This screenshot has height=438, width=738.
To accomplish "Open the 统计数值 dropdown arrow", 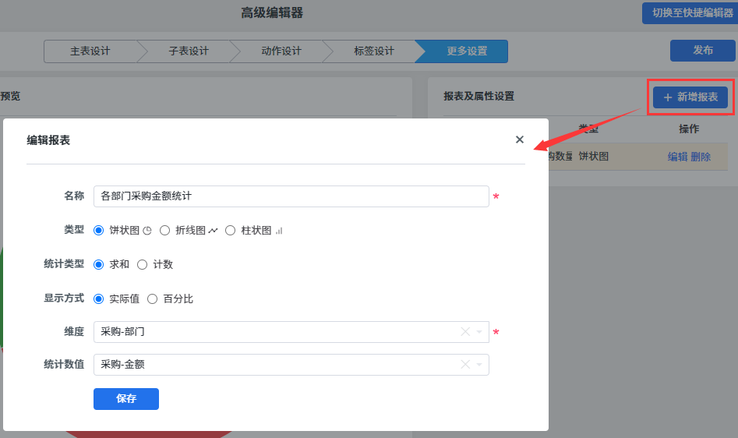I will point(479,365).
